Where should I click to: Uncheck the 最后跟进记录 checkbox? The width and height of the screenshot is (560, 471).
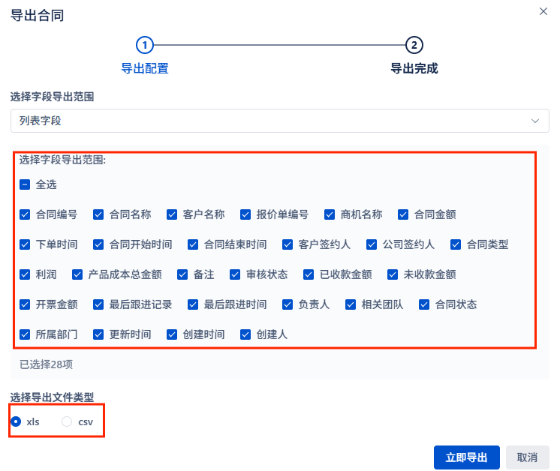[x=98, y=304]
